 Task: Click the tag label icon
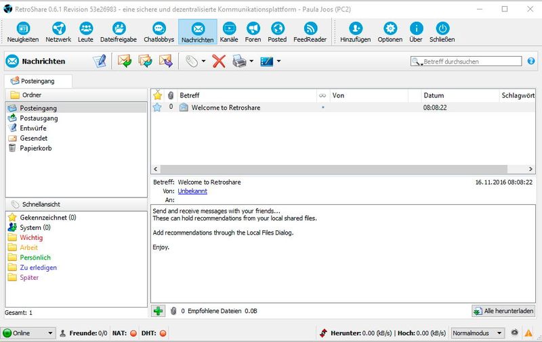coord(192,62)
